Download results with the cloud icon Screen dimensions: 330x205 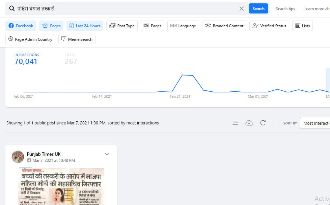(x=249, y=123)
